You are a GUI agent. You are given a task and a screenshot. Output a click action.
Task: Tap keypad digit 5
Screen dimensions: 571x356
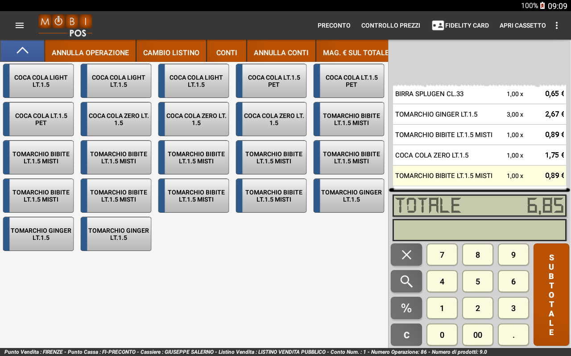click(478, 281)
